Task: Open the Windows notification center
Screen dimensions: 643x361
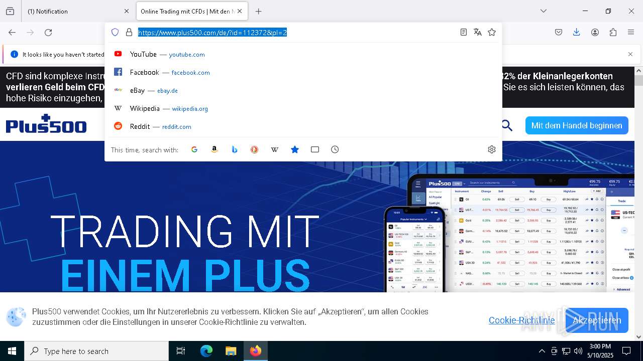Action: [x=626, y=351]
